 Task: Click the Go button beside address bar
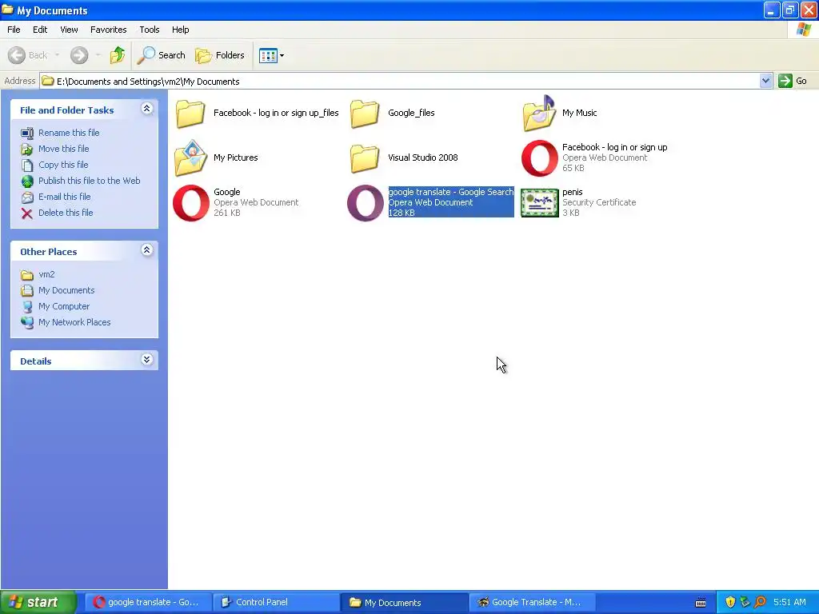point(793,81)
